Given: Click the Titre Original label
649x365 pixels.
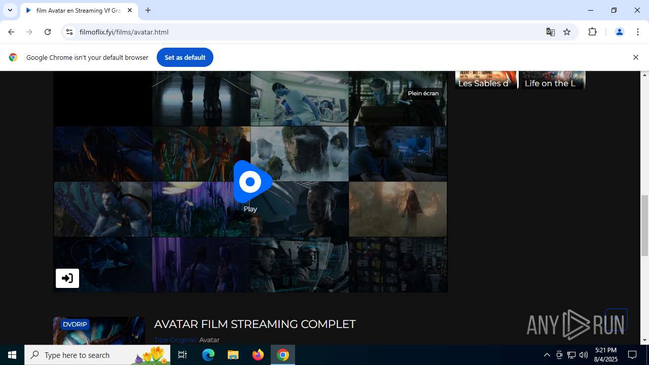Looking at the screenshot, I should click(x=175, y=340).
